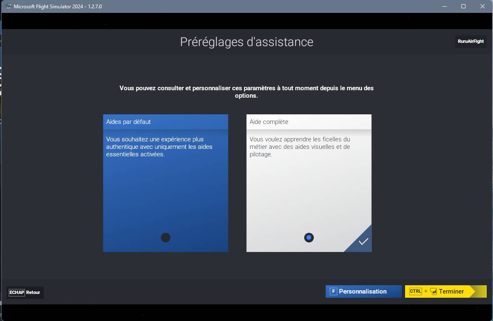The height and width of the screenshot is (321, 493).
Task: Open the RuruAirFight profile badge
Action: [x=470, y=42]
